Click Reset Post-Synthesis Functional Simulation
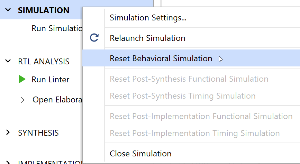The height and width of the screenshot is (164, 300). [189, 79]
